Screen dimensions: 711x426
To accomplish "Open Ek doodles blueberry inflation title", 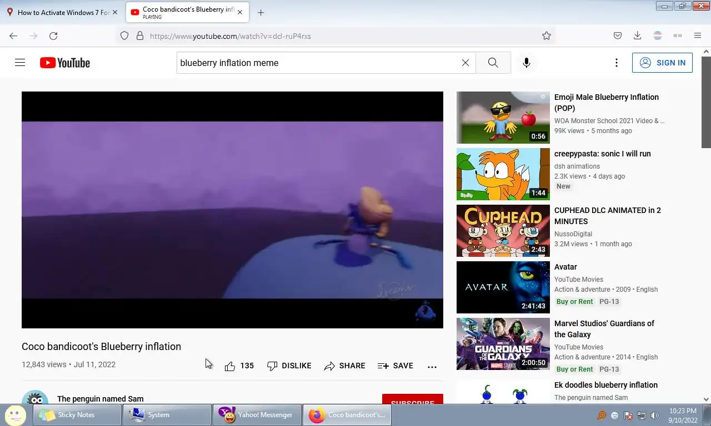I will [x=605, y=385].
